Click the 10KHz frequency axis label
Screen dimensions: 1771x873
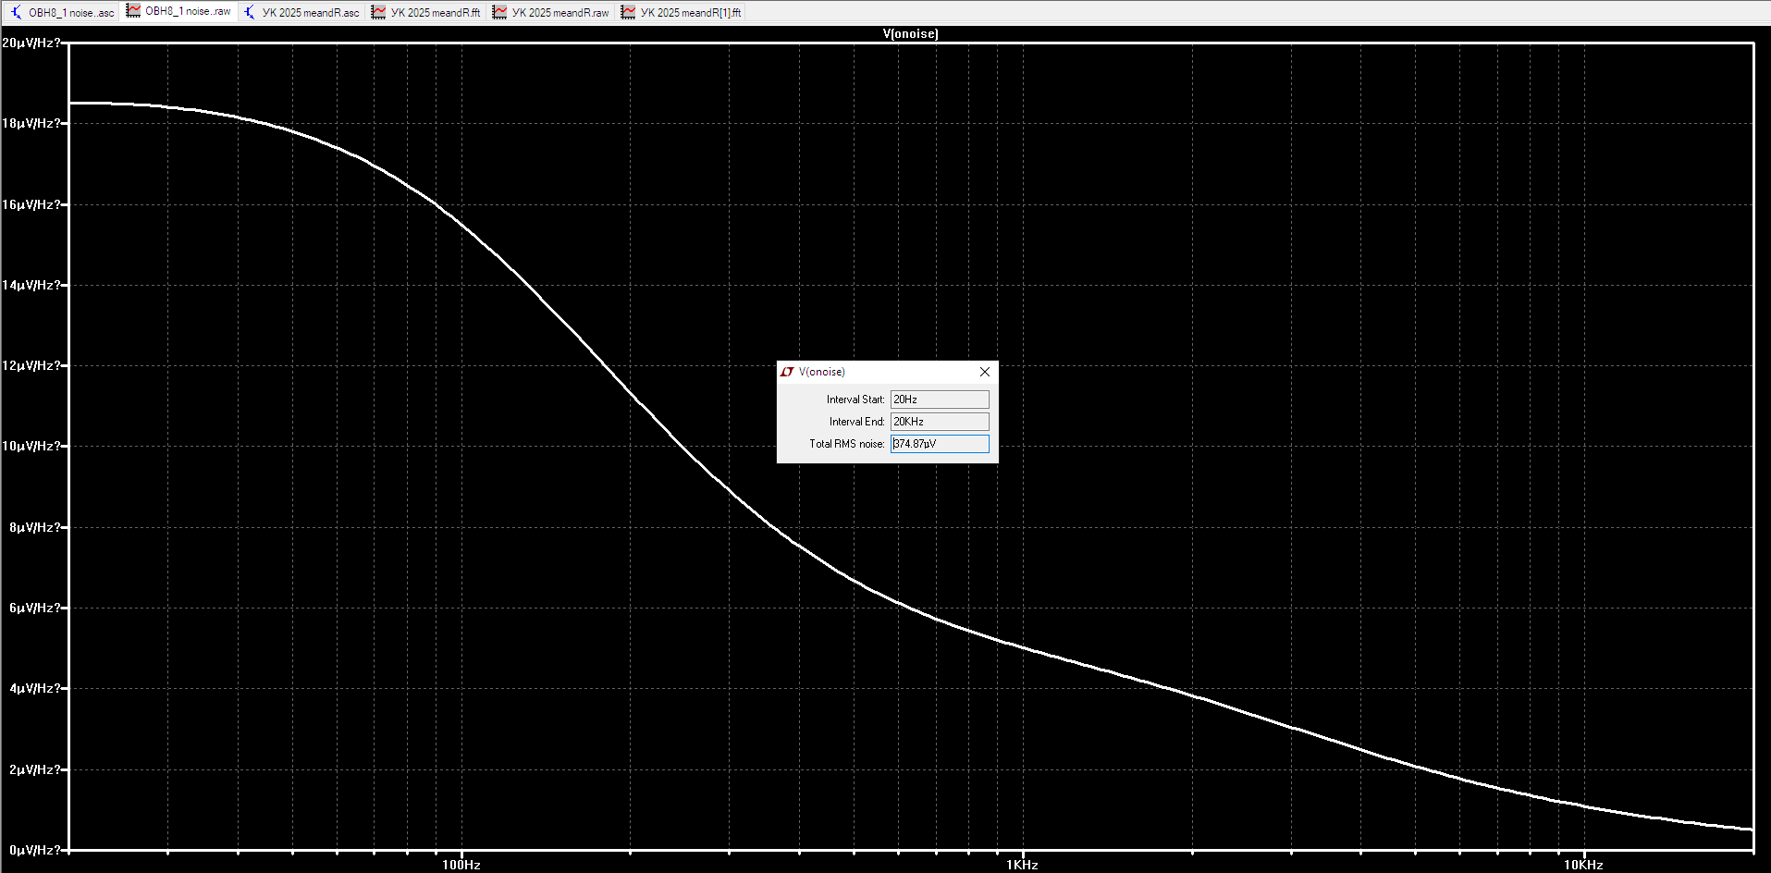click(x=1583, y=865)
